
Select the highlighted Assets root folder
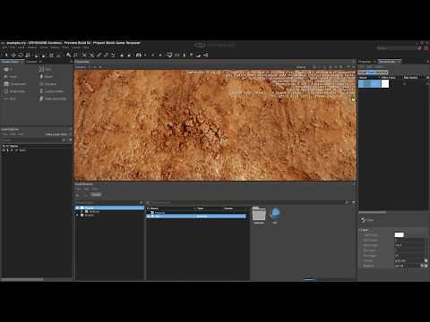tap(109, 208)
